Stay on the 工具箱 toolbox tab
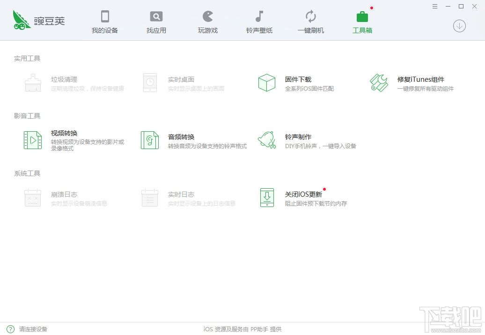The height and width of the screenshot is (335, 485). click(362, 21)
